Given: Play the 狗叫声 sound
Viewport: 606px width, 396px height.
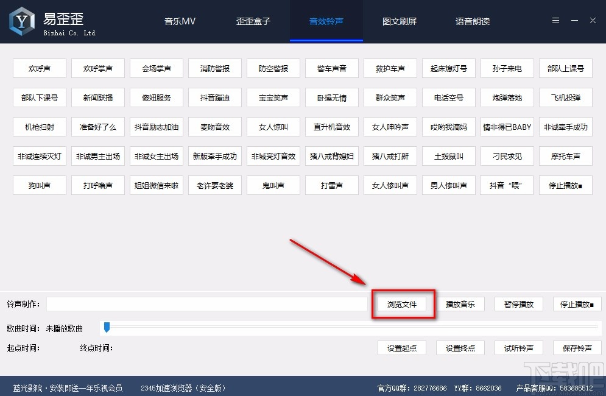Looking at the screenshot, I should pos(39,185).
